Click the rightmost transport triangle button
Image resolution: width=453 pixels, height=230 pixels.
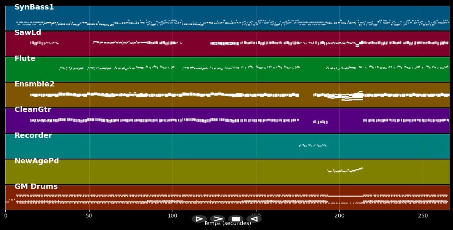(254, 219)
